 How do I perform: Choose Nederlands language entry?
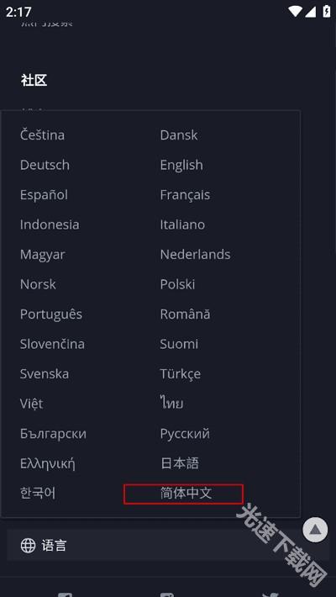pyautogui.click(x=195, y=254)
